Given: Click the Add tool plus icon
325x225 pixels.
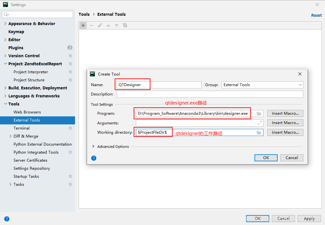Looking at the screenshot, I should (x=83, y=25).
